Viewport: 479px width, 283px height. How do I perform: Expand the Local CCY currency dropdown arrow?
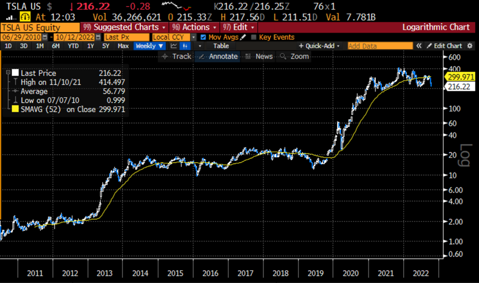click(193, 37)
